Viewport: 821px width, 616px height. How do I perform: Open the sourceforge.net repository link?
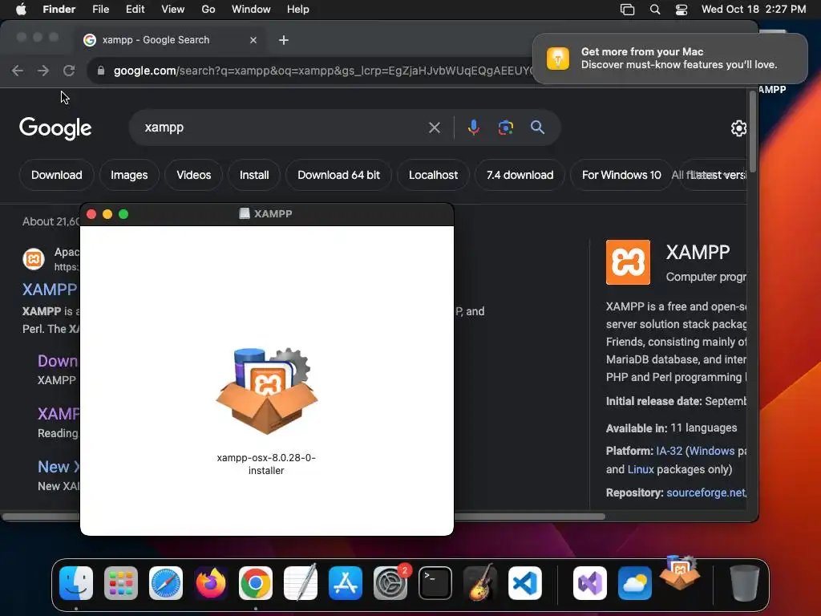click(706, 493)
